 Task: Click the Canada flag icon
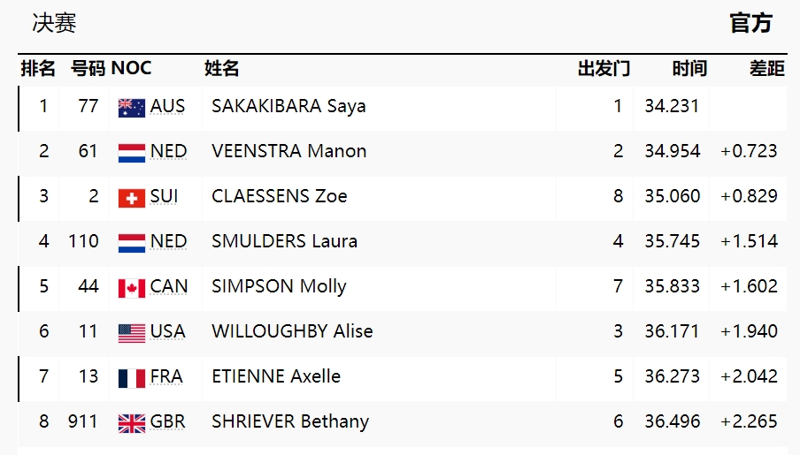pyautogui.click(x=131, y=288)
